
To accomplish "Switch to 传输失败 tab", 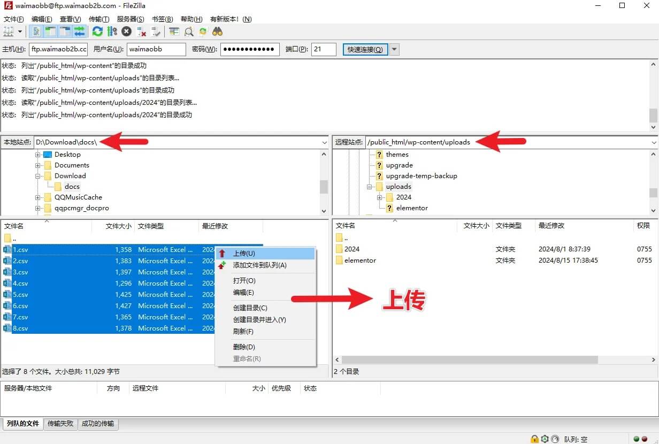I will (60, 424).
